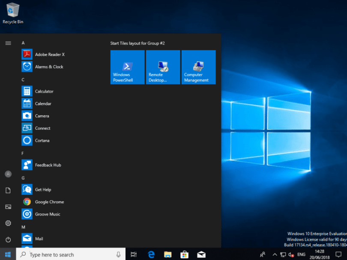Click the letter G group header
The height and width of the screenshot is (260, 347).
coord(23,178)
